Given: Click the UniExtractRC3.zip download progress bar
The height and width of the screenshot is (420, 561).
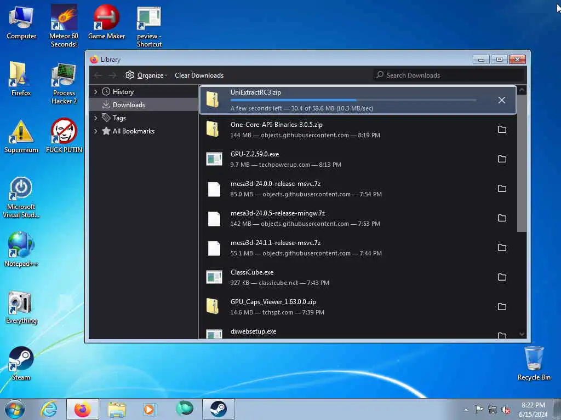Looking at the screenshot, I should coord(353,101).
